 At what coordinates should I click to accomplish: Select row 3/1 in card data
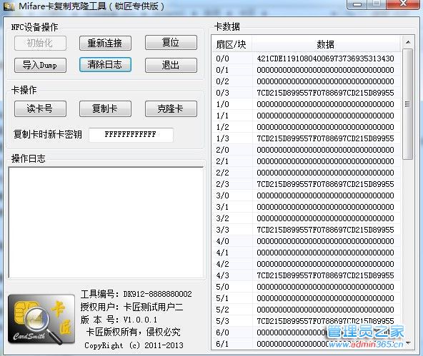click(306, 207)
